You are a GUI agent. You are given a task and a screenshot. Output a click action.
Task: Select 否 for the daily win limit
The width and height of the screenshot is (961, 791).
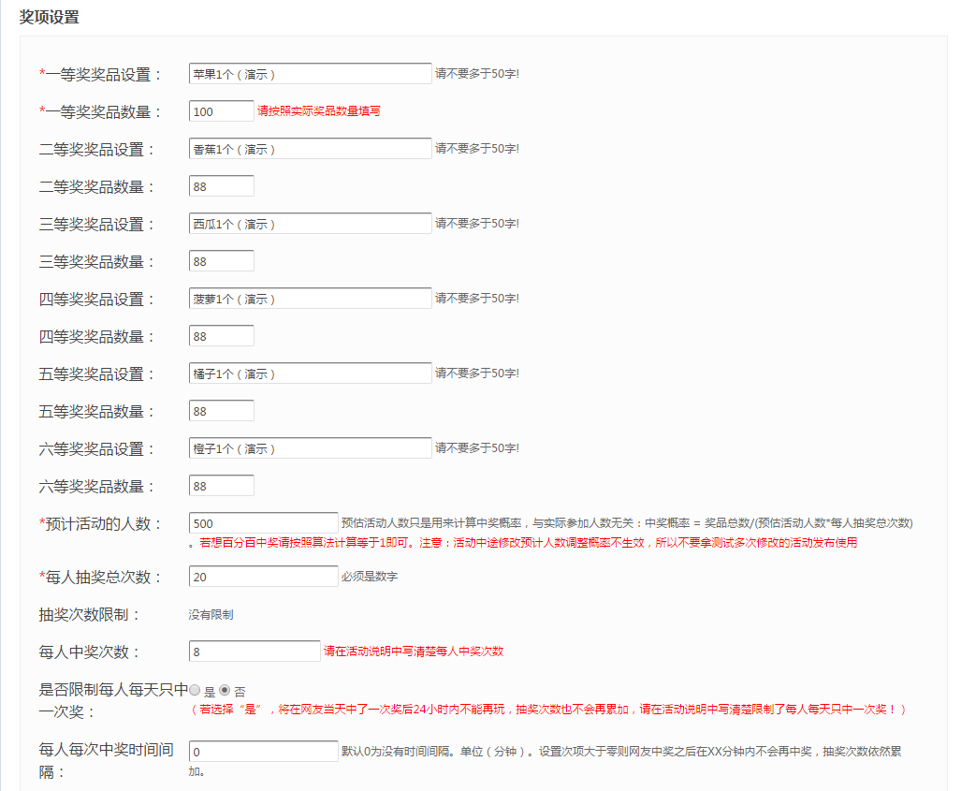point(226,688)
